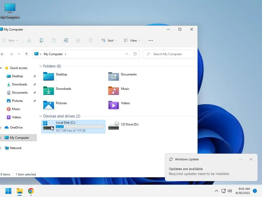Click the Paste clipboard icon

coord(54,40)
